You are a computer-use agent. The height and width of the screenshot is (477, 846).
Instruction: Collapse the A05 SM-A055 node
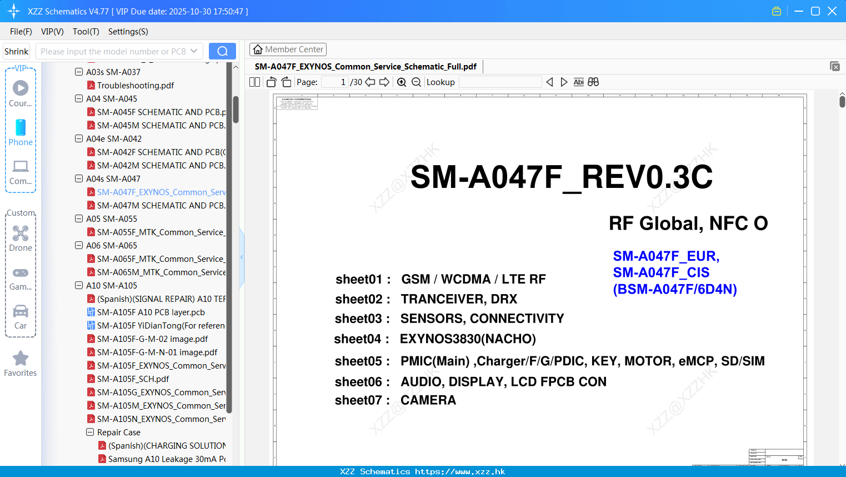pyautogui.click(x=79, y=218)
